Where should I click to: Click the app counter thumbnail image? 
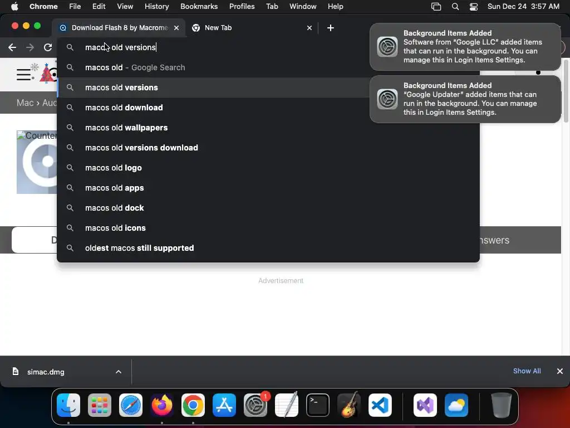(x=37, y=162)
